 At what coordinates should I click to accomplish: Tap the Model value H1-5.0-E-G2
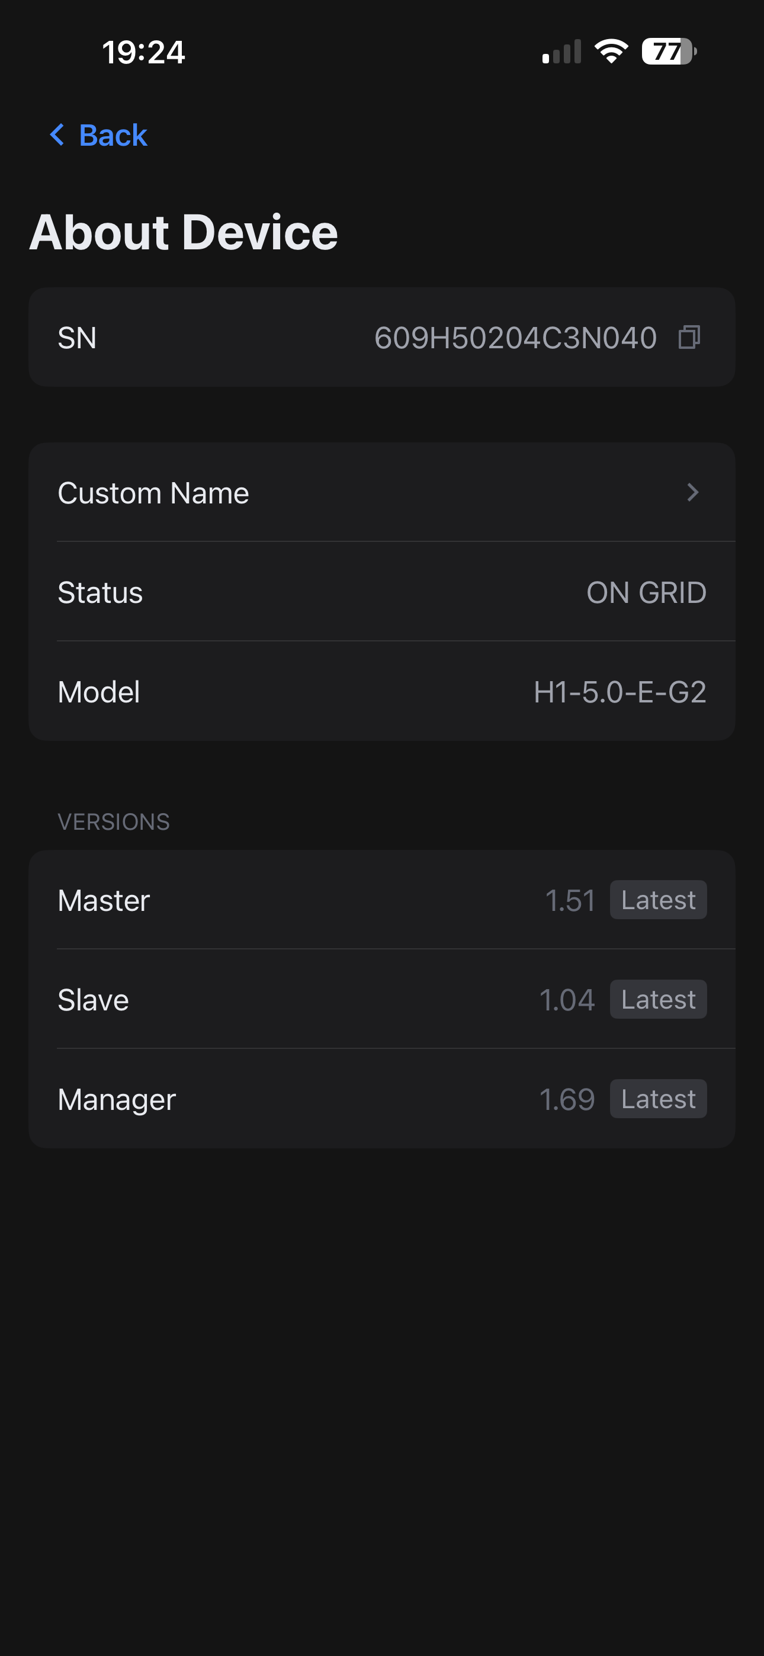620,692
